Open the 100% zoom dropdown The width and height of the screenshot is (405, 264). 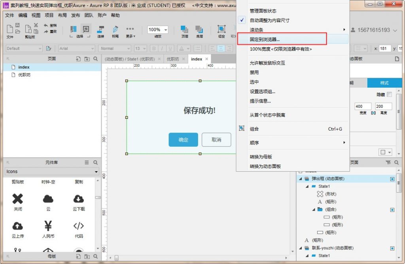[x=157, y=30]
